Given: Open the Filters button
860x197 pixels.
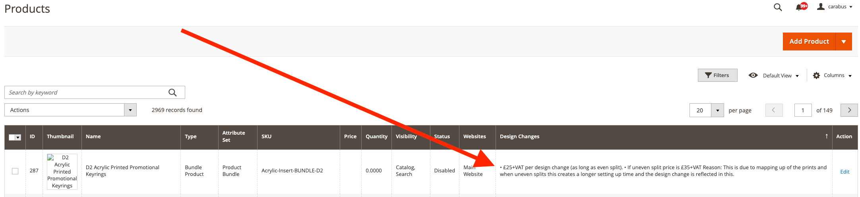Looking at the screenshot, I should point(717,75).
